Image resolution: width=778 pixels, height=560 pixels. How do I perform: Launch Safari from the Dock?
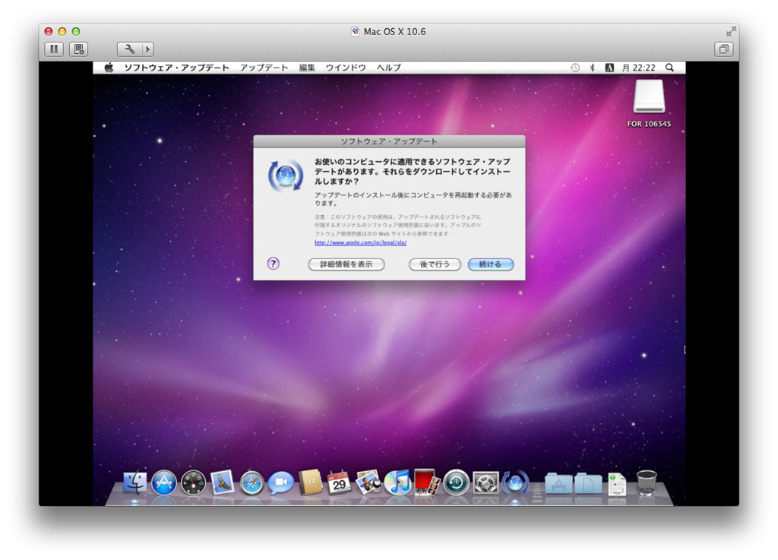251,482
